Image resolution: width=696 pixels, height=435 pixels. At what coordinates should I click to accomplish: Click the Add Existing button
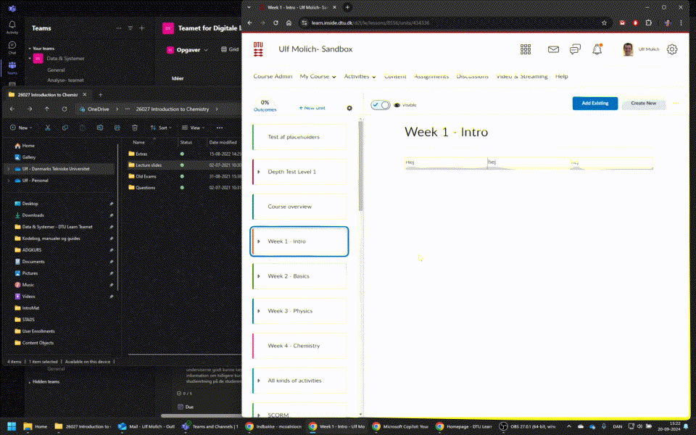click(x=594, y=103)
